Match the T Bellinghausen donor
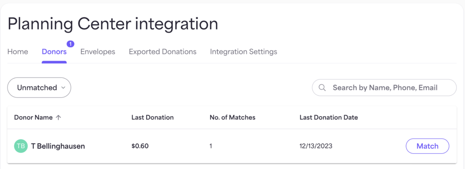Viewport: 465px width, 169px height. 427,146
